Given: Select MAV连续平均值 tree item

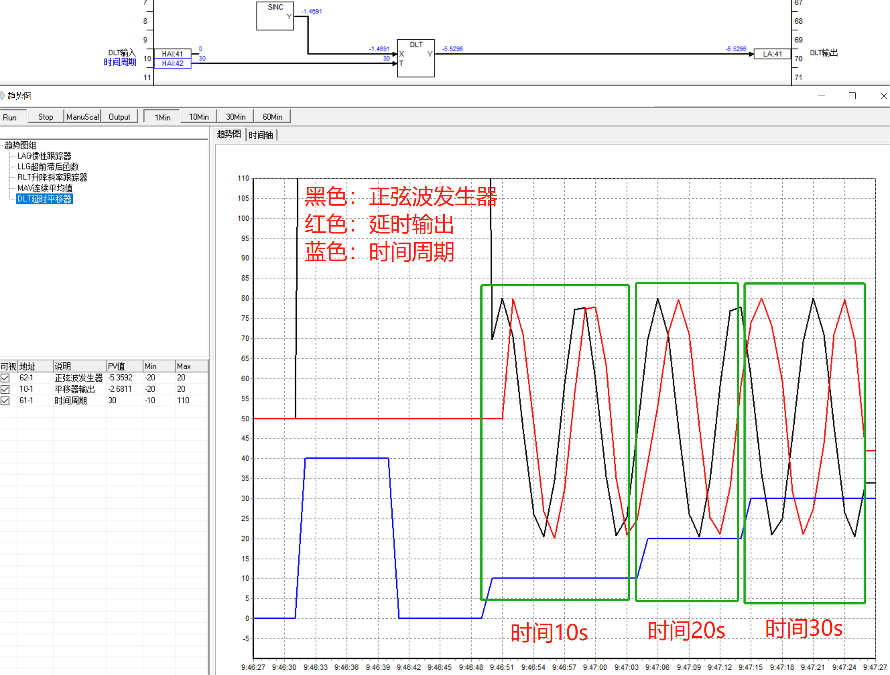Looking at the screenshot, I should pos(45,188).
